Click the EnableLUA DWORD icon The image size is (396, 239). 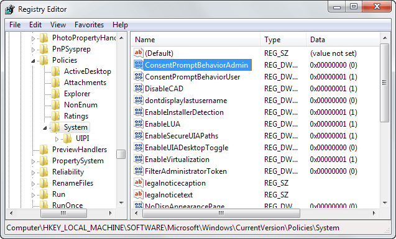tap(139, 124)
